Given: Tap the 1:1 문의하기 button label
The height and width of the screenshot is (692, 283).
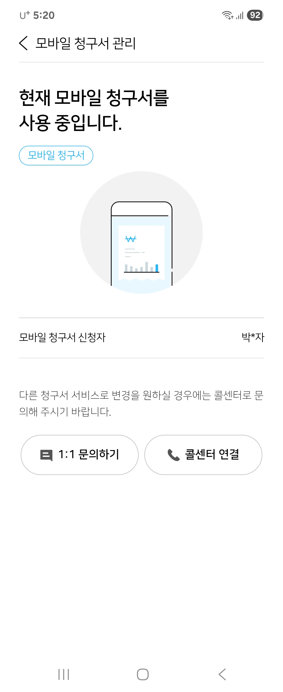Looking at the screenshot, I should [89, 455].
